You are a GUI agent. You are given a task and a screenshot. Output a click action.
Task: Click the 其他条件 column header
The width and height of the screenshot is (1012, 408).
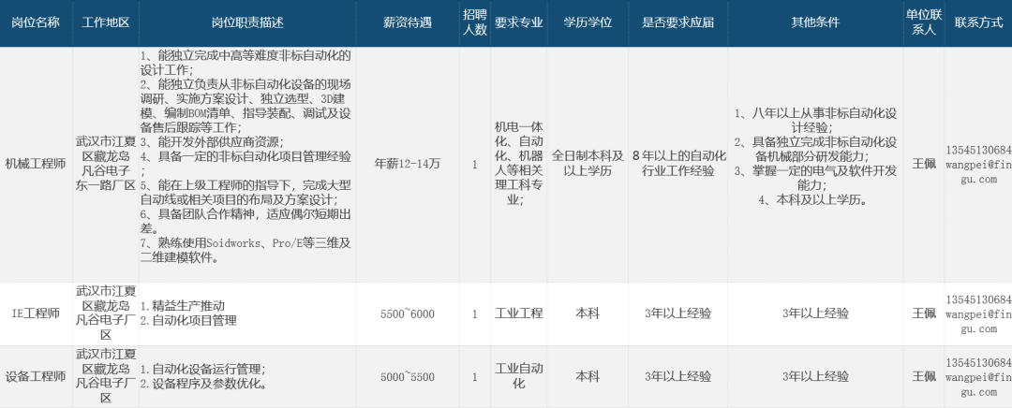(x=815, y=22)
